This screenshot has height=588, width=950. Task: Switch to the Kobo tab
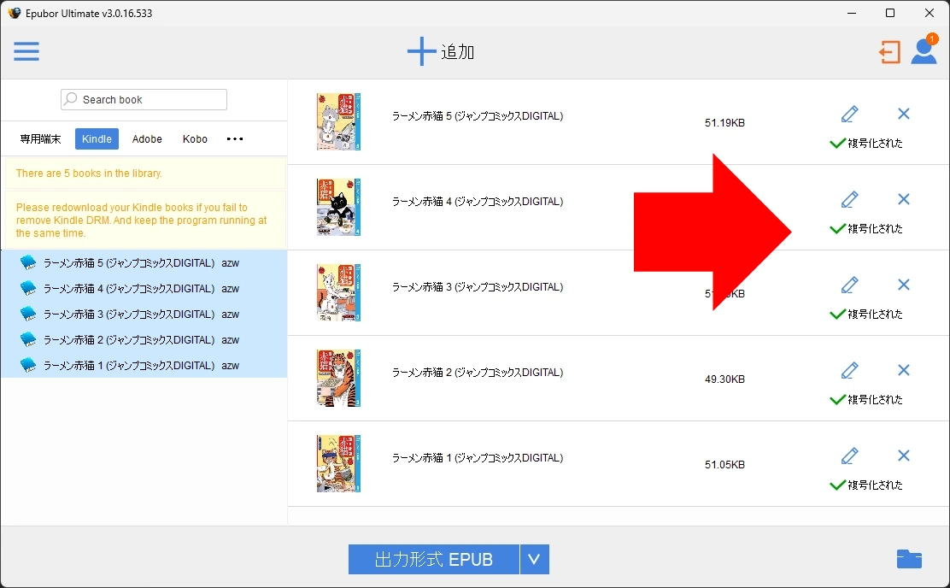195,138
